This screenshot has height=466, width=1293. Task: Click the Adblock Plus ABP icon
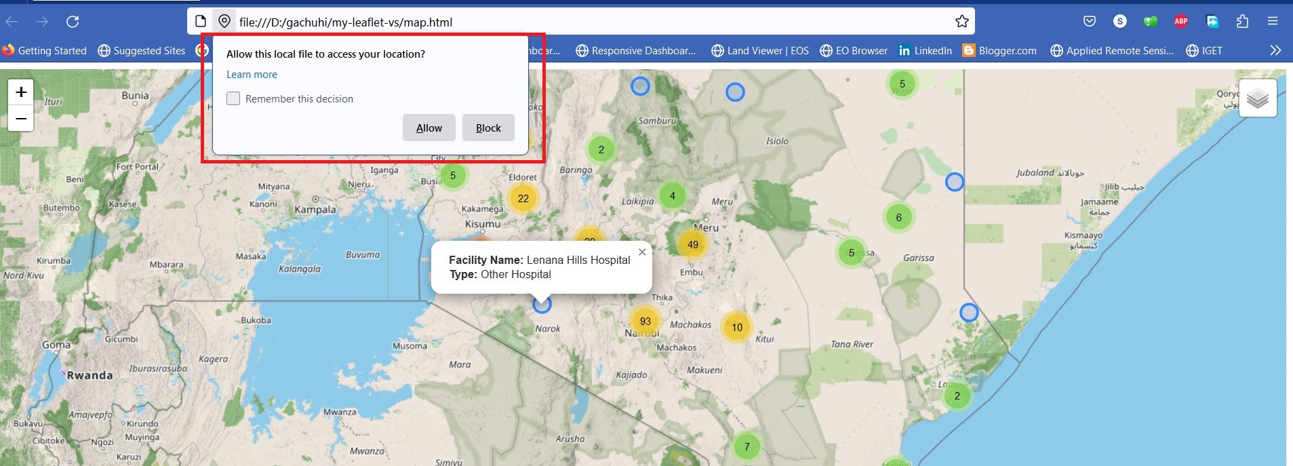(x=1181, y=22)
